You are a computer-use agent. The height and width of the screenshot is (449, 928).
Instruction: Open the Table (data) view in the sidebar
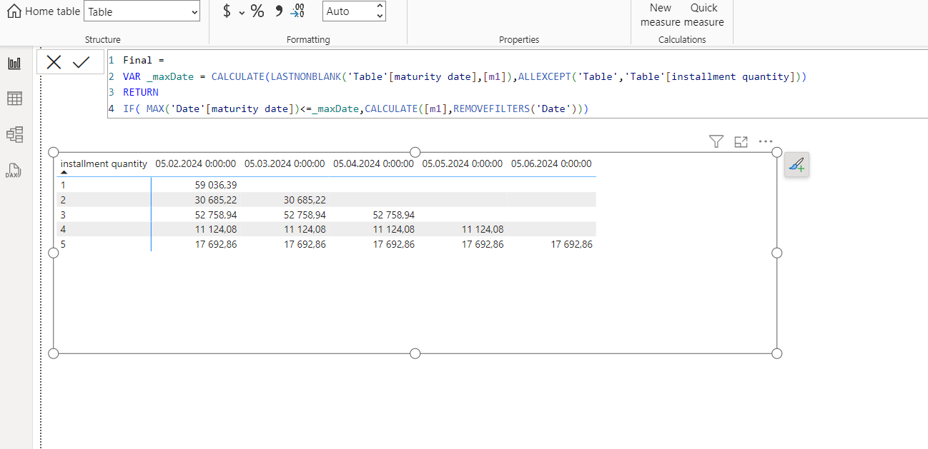[14, 99]
